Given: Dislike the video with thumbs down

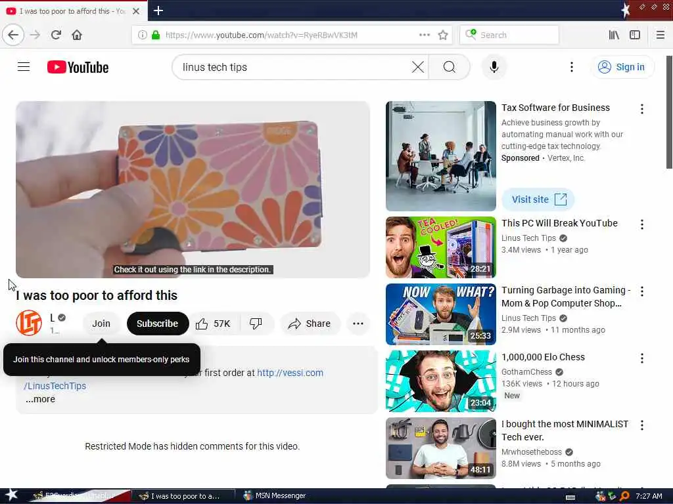Looking at the screenshot, I should click(x=256, y=324).
